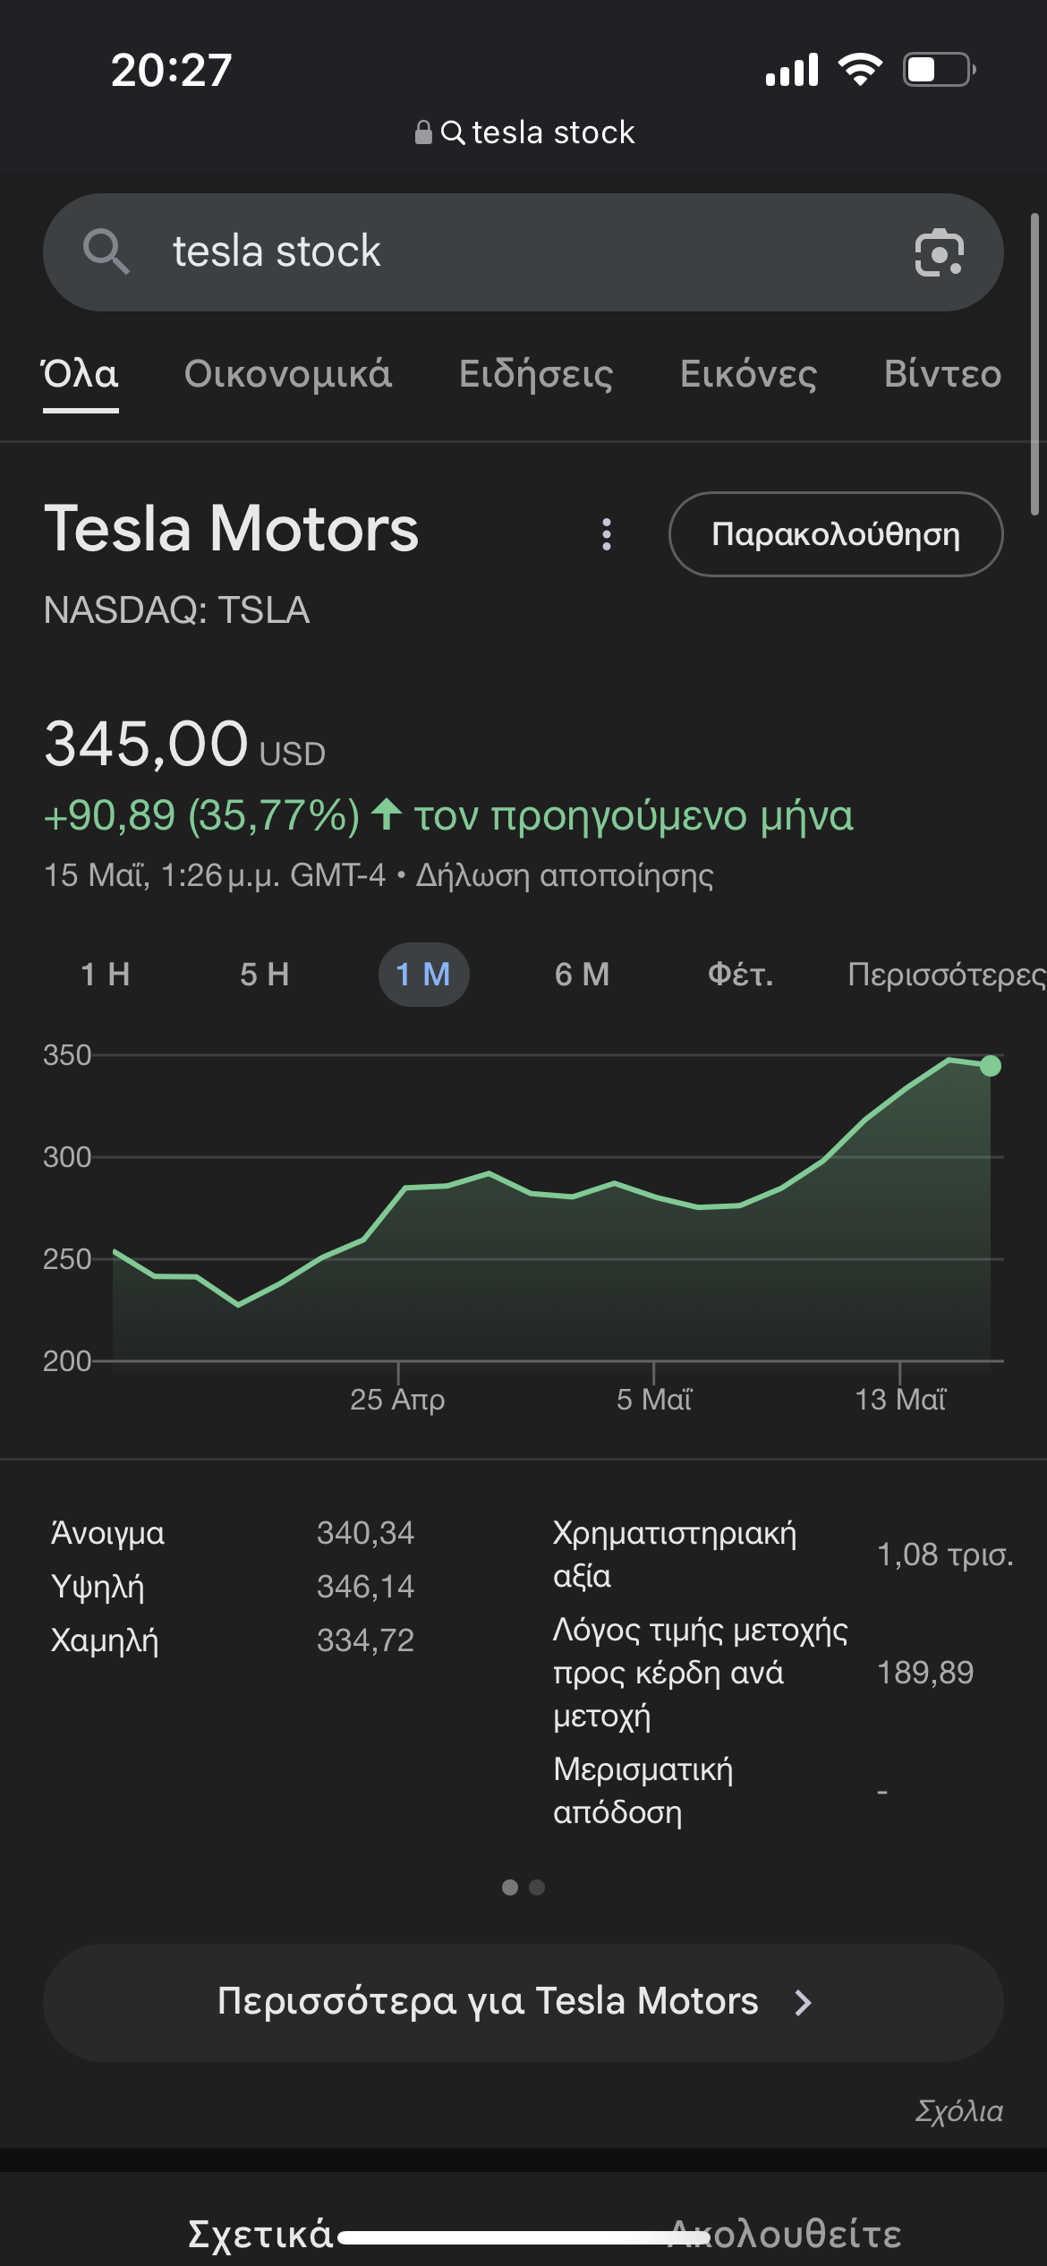1047x2266 pixels.
Task: Tap the Google Lens camera icon
Action: click(939, 253)
